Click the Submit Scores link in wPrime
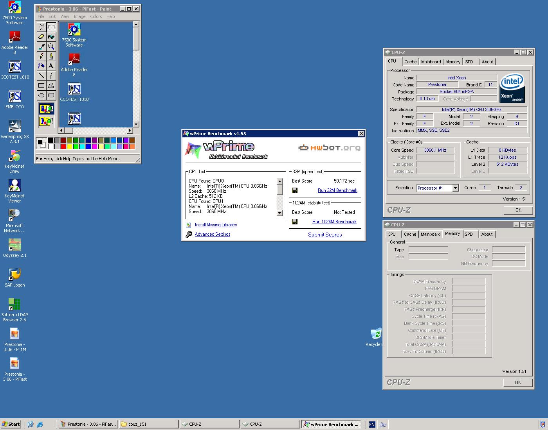The width and height of the screenshot is (548, 430). click(x=325, y=235)
